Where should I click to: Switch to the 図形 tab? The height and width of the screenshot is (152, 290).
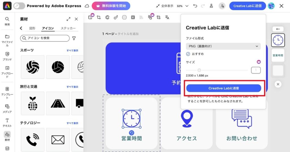(x=32, y=28)
